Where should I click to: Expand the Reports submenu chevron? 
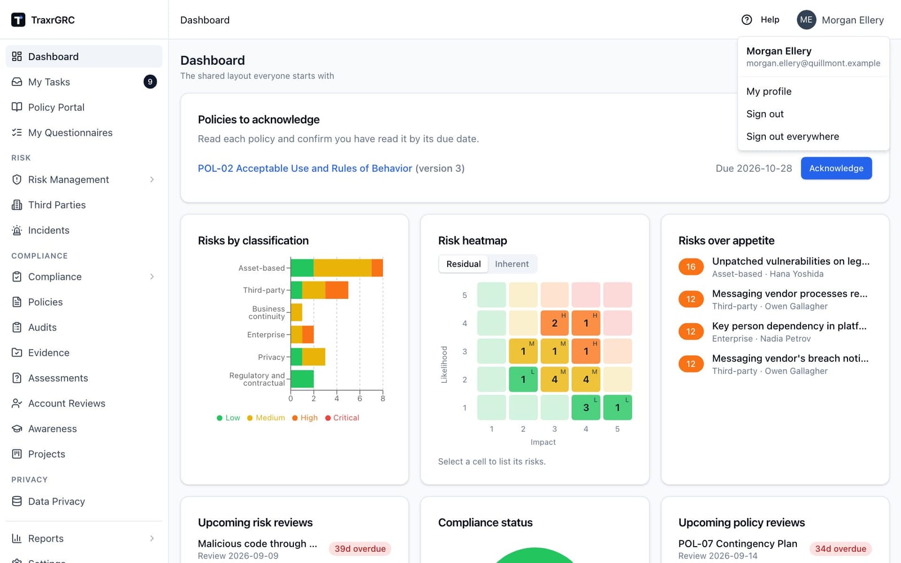tap(152, 538)
